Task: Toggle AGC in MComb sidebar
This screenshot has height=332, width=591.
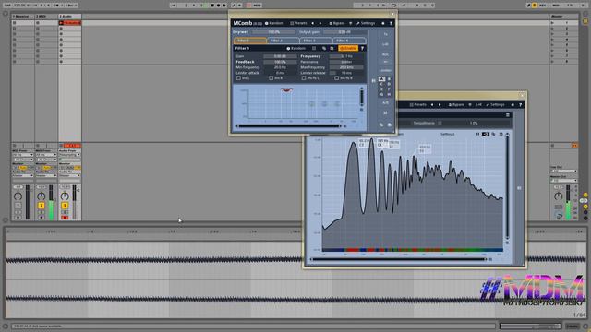Action: (x=385, y=54)
